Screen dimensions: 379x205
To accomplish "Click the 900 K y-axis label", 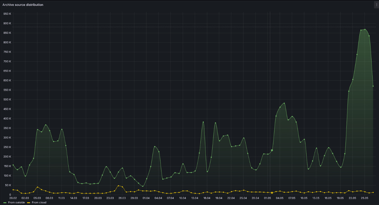I will click(x=7, y=23).
